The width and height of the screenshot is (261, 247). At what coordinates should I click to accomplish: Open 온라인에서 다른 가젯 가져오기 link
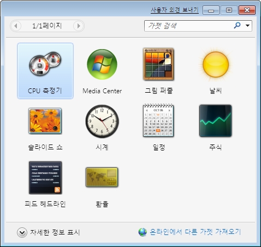[195, 232]
